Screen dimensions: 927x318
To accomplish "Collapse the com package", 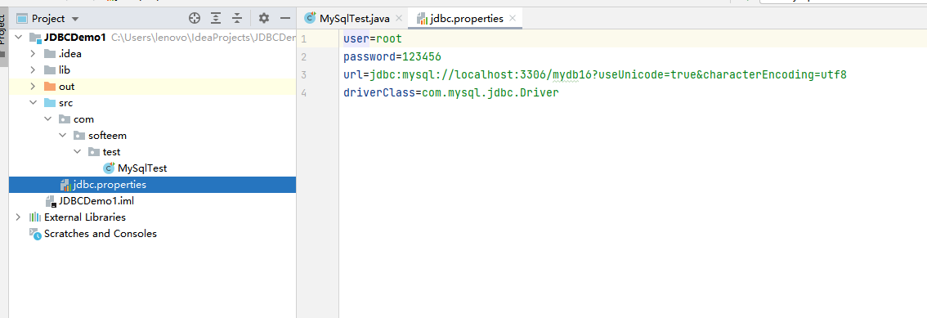I will click(x=48, y=119).
